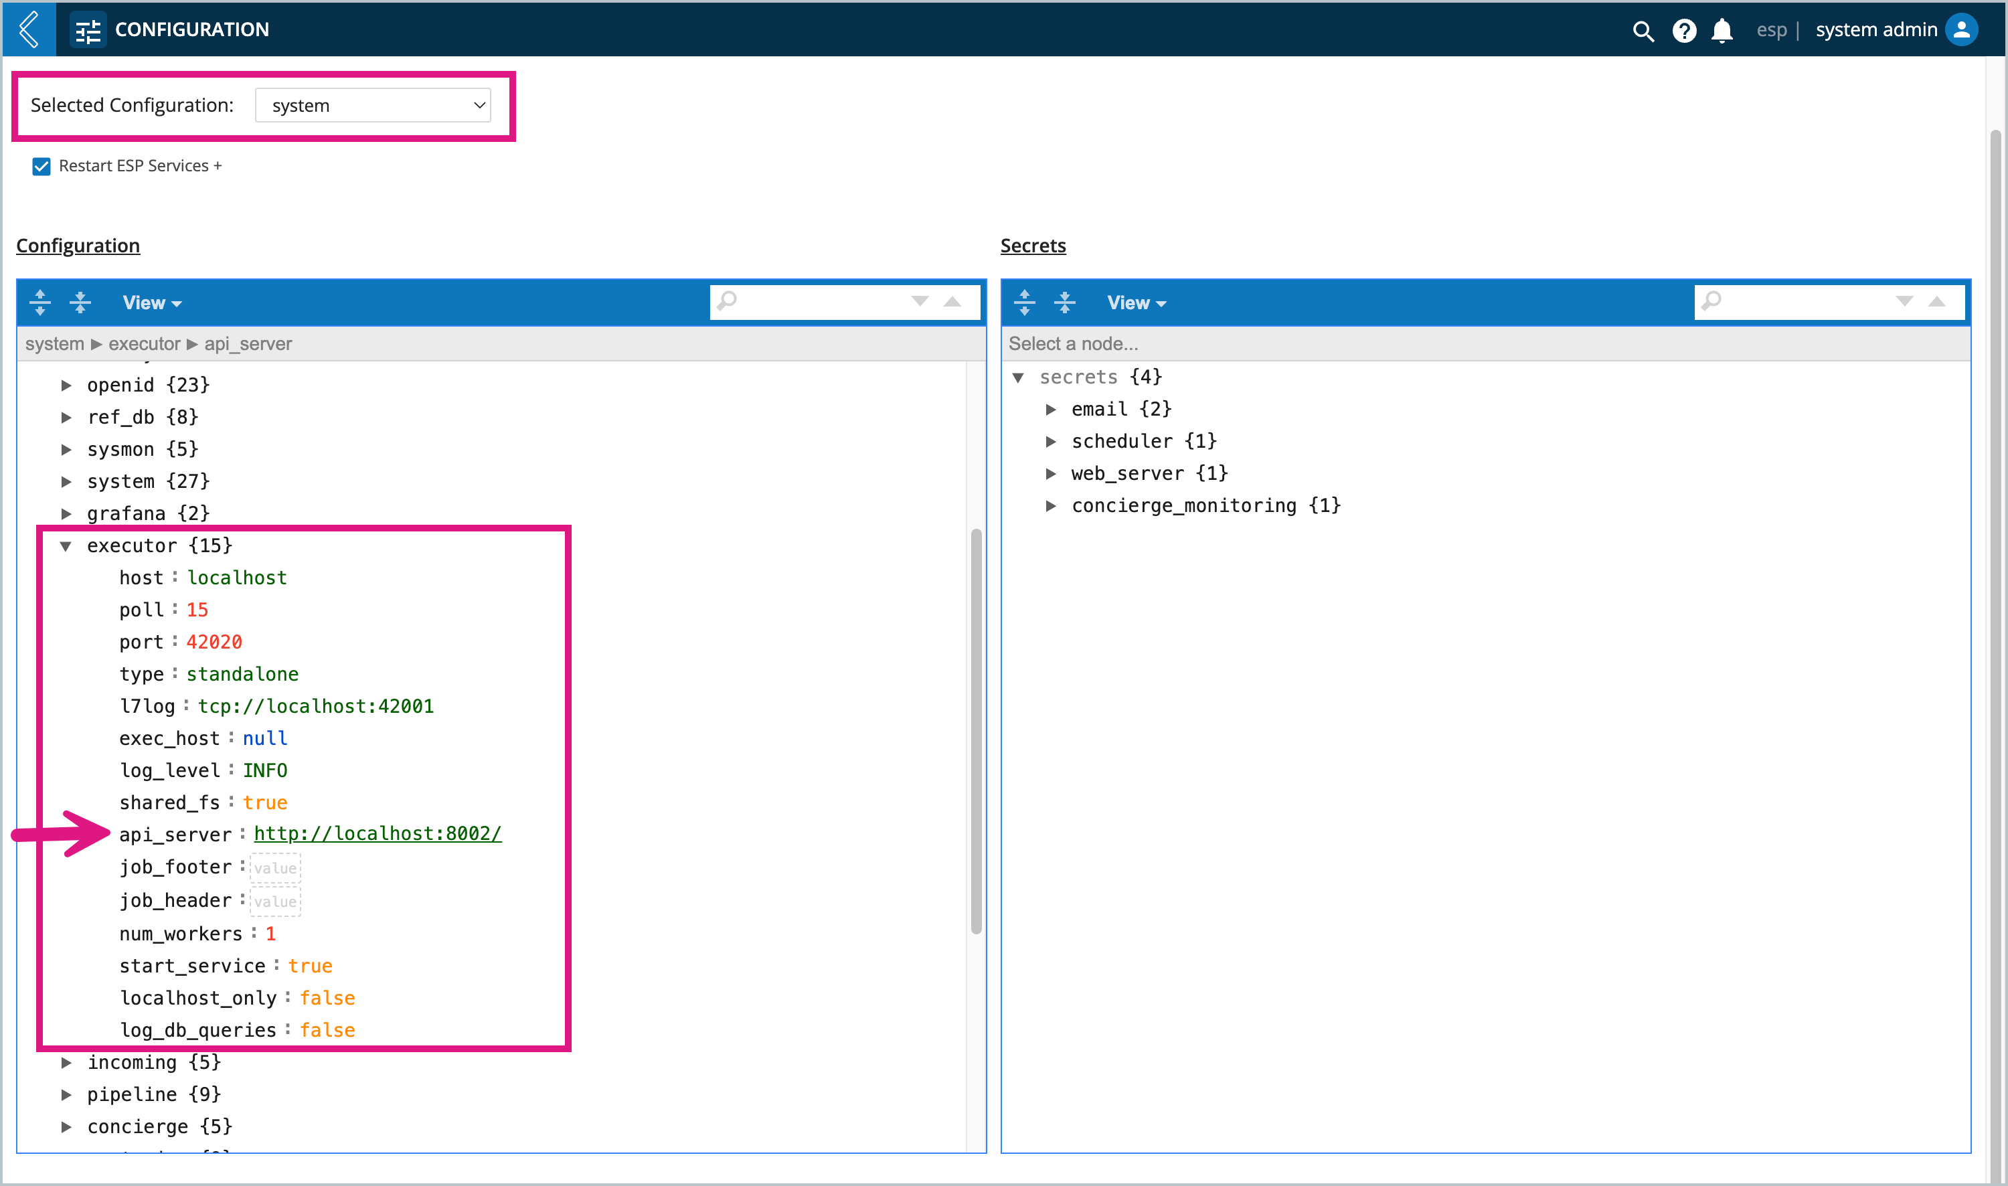Viewport: 2008px width, 1186px height.
Task: Expand the grafana node
Action: (66, 513)
